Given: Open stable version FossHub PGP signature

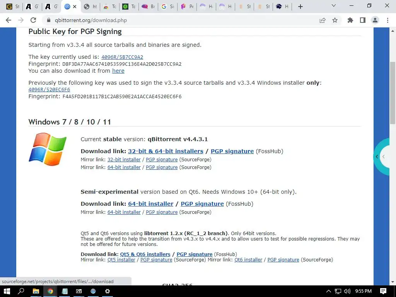Looking at the screenshot, I should coord(232,151).
